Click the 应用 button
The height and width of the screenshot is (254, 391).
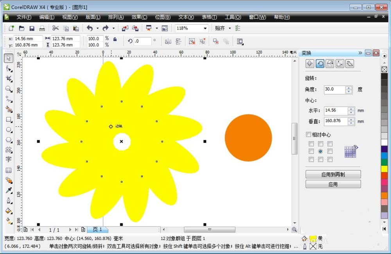333,184
